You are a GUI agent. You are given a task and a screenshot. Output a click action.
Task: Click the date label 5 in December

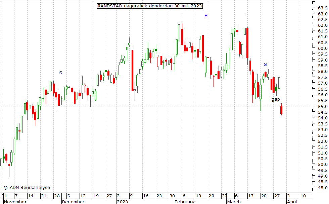pos(68,196)
